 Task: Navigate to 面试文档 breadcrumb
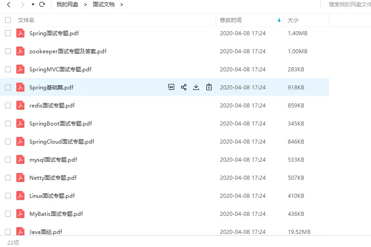point(104,5)
